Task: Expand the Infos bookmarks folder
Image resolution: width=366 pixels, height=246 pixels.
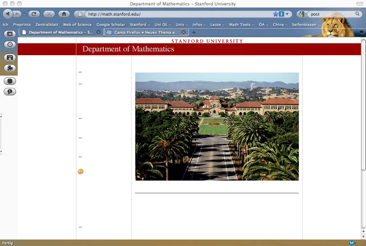Action: click(199, 25)
